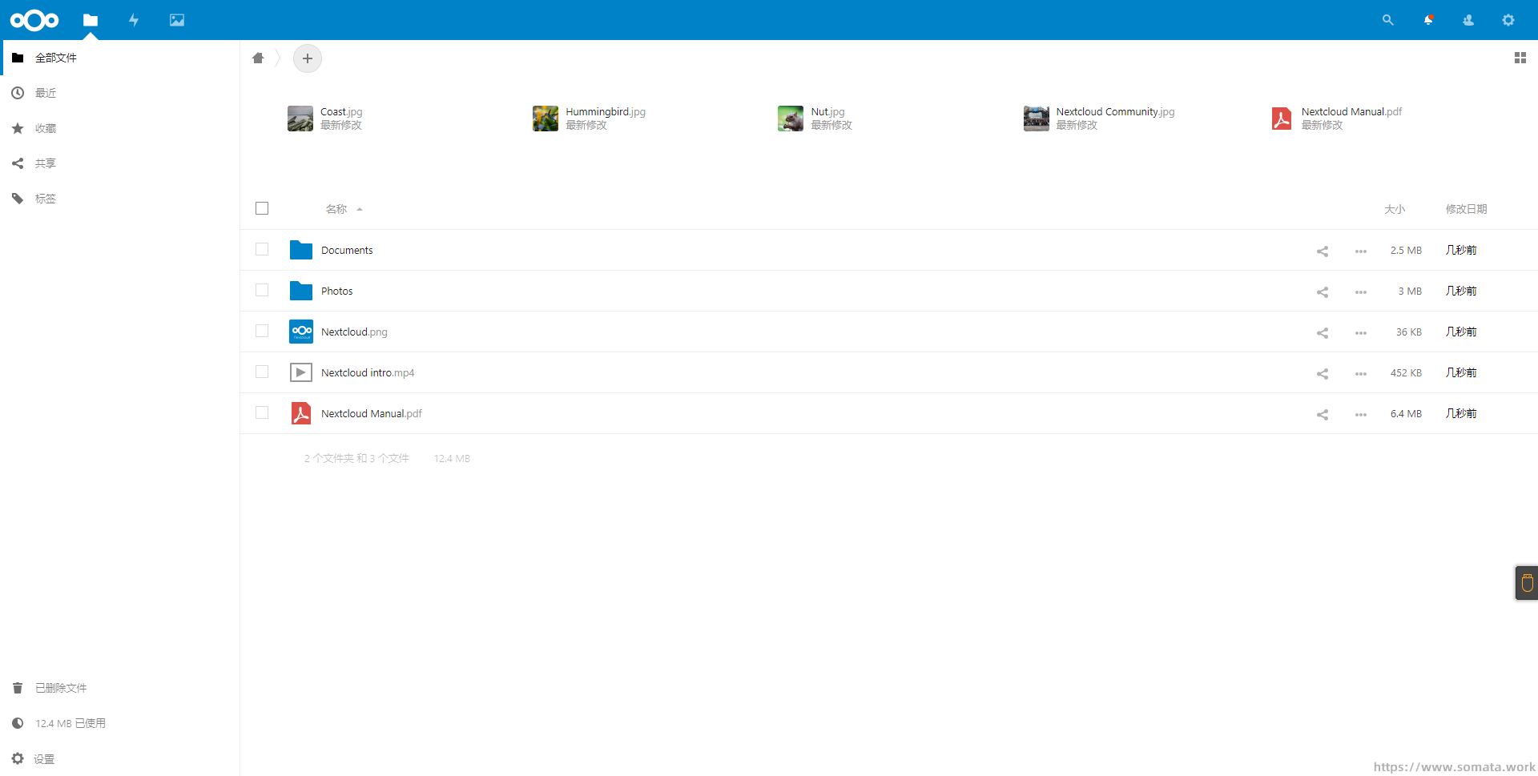
Task: Open recent file Hummingbird.jpg thumbnail
Action: point(546,119)
